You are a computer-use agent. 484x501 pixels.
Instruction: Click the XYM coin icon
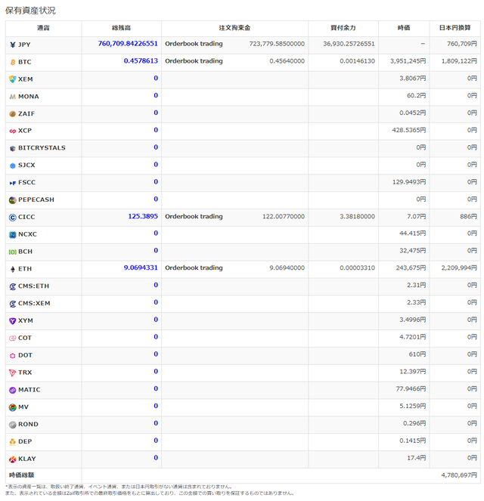coord(12,321)
